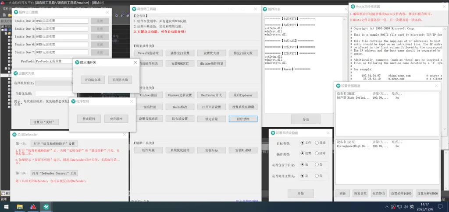The width and height of the screenshot is (449, 212).
Task: Click the app icon of 插件全扫重置 window
Action: coord(16,12)
